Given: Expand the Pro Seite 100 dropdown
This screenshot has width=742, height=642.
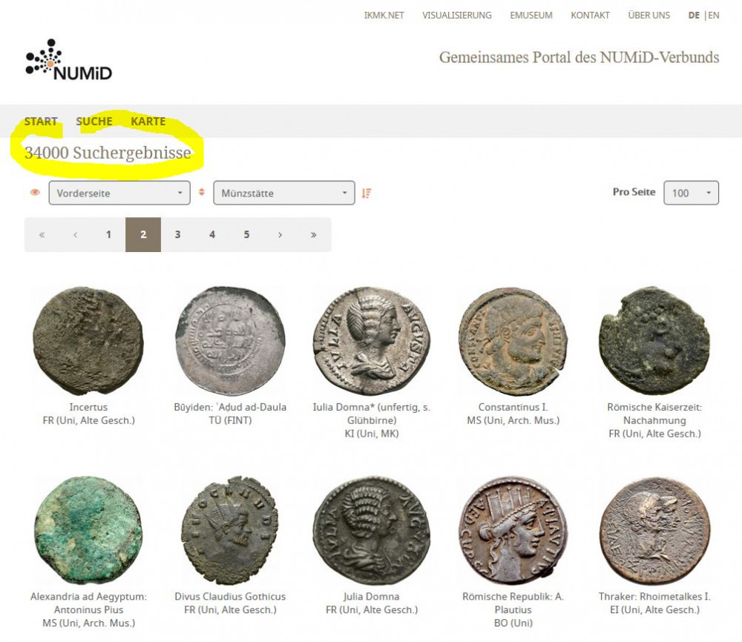Looking at the screenshot, I should 691,193.
